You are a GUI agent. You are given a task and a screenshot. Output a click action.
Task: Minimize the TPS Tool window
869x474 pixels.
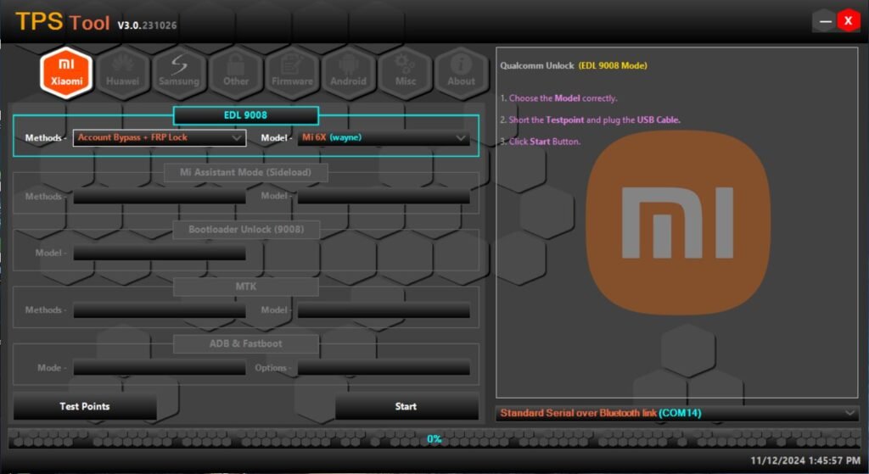[x=825, y=21]
